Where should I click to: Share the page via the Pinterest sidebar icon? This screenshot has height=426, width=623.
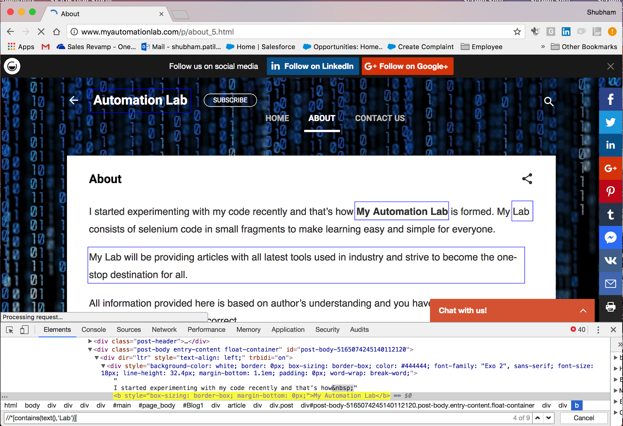[611, 192]
